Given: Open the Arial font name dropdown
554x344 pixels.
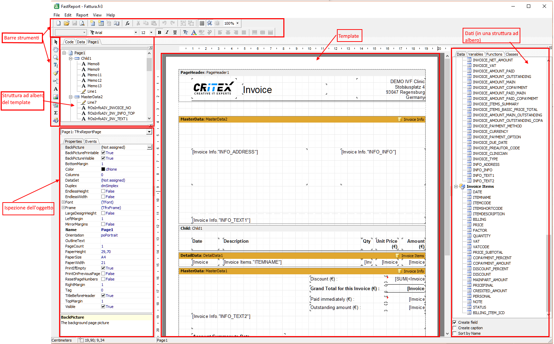Looking at the screenshot, I should pos(136,33).
